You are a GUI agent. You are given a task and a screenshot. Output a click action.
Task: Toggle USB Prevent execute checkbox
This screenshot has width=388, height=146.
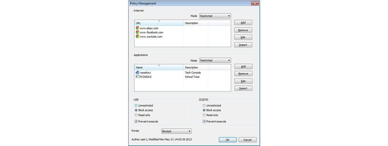136,122
